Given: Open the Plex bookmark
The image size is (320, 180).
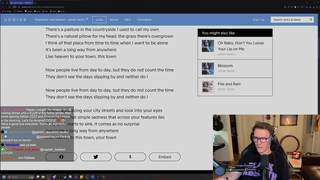Looking at the screenshot, I should (x=45, y=11).
